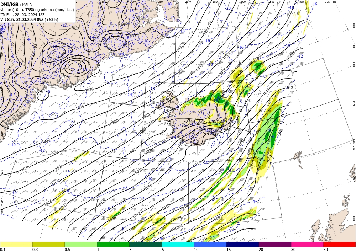The width and height of the screenshot is (356, 252).
Task: Click the 'vindur (10m), T850 og úrkoma' line
Action: [x=37, y=10]
